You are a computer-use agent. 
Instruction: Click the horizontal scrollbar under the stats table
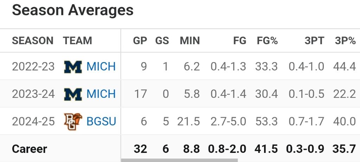click(179, 160)
